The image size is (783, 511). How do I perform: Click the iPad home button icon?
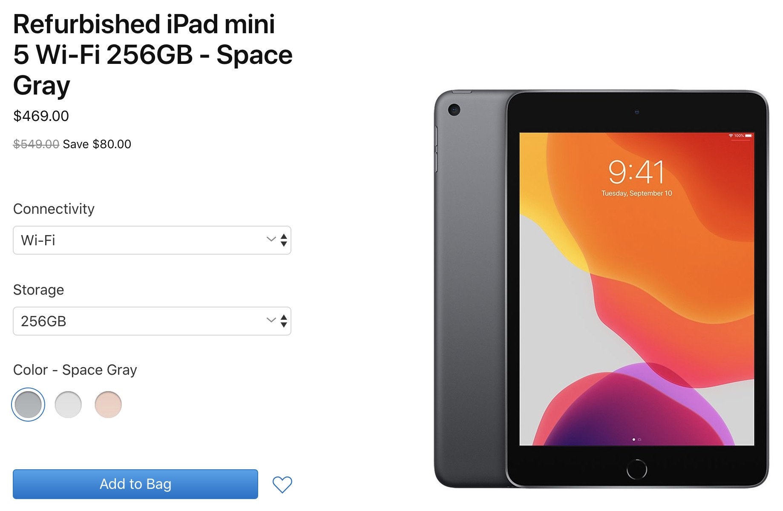(x=636, y=470)
